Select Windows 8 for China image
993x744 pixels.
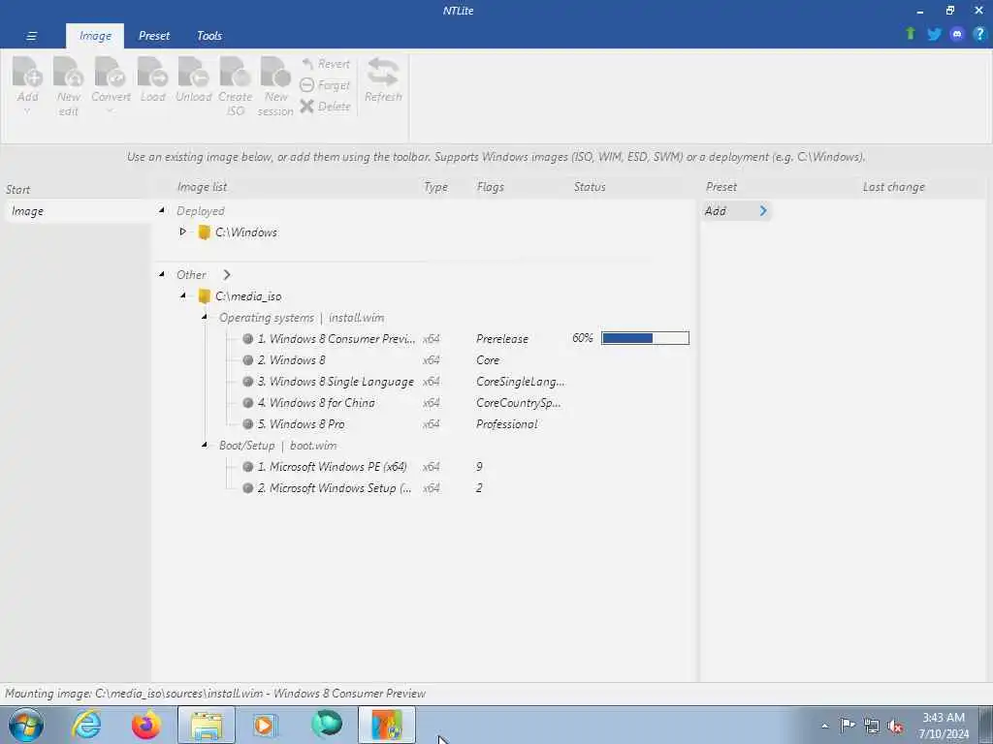click(316, 403)
